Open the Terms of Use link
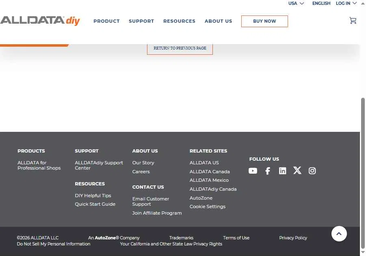Viewport: 366px width, 256px height. [x=236, y=238]
